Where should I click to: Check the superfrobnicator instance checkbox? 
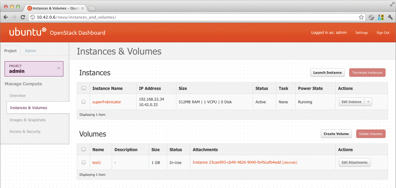(84, 102)
